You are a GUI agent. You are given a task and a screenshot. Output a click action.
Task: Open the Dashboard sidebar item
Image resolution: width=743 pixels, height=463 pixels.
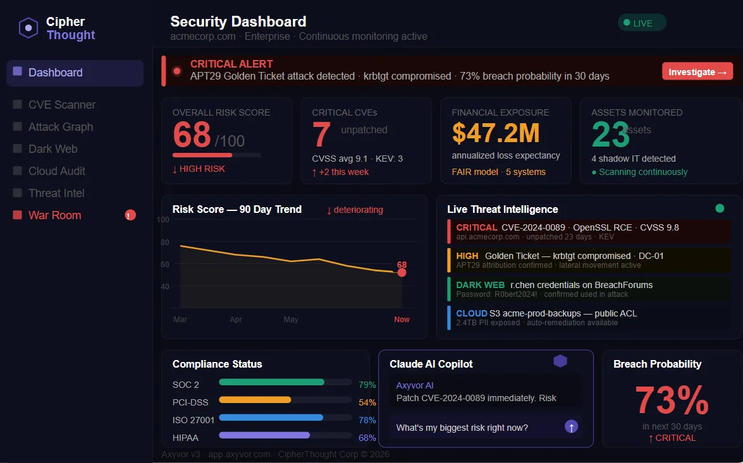tap(75, 73)
